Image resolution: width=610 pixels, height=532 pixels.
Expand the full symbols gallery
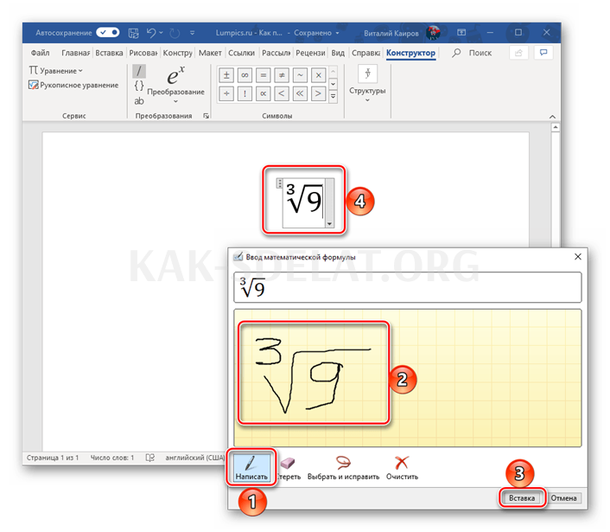point(333,97)
